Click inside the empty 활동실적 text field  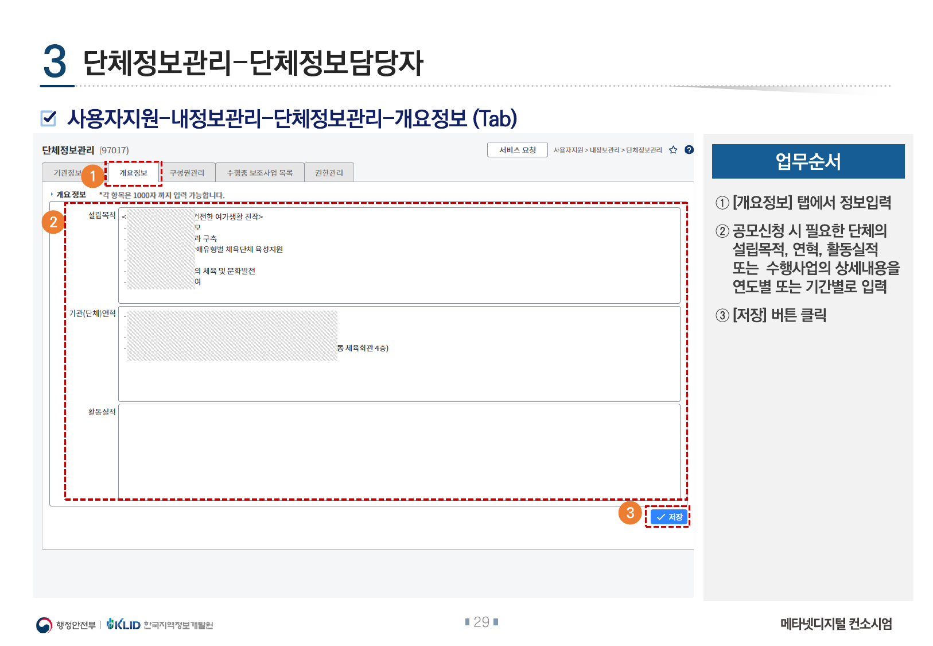(399, 451)
